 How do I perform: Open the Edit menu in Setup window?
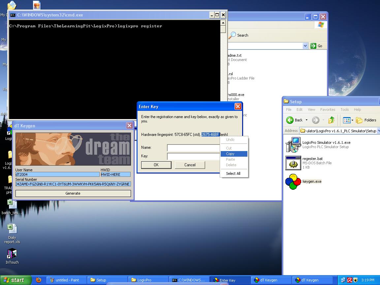click(x=300, y=110)
